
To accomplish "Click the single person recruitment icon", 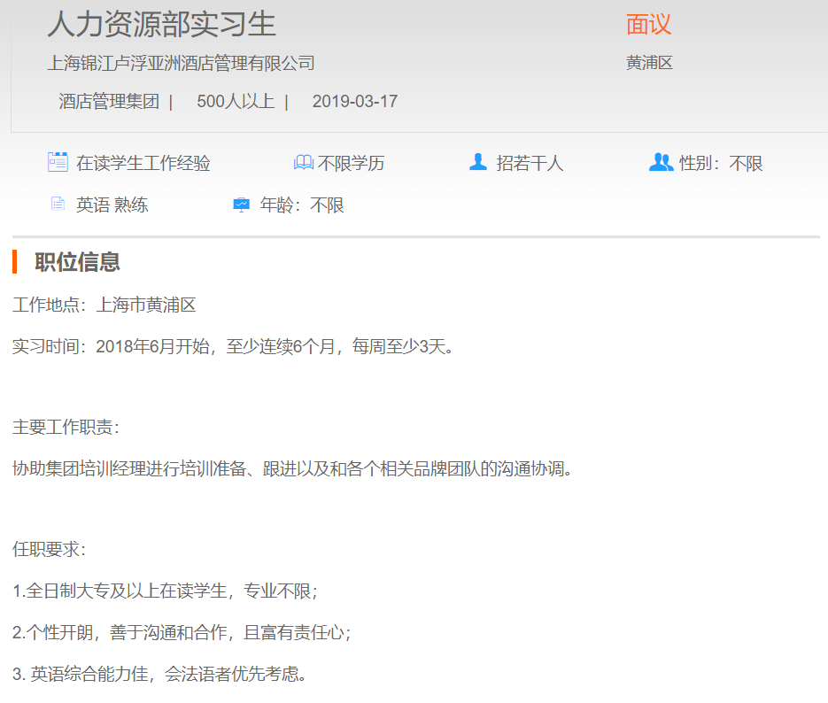I will click(478, 162).
